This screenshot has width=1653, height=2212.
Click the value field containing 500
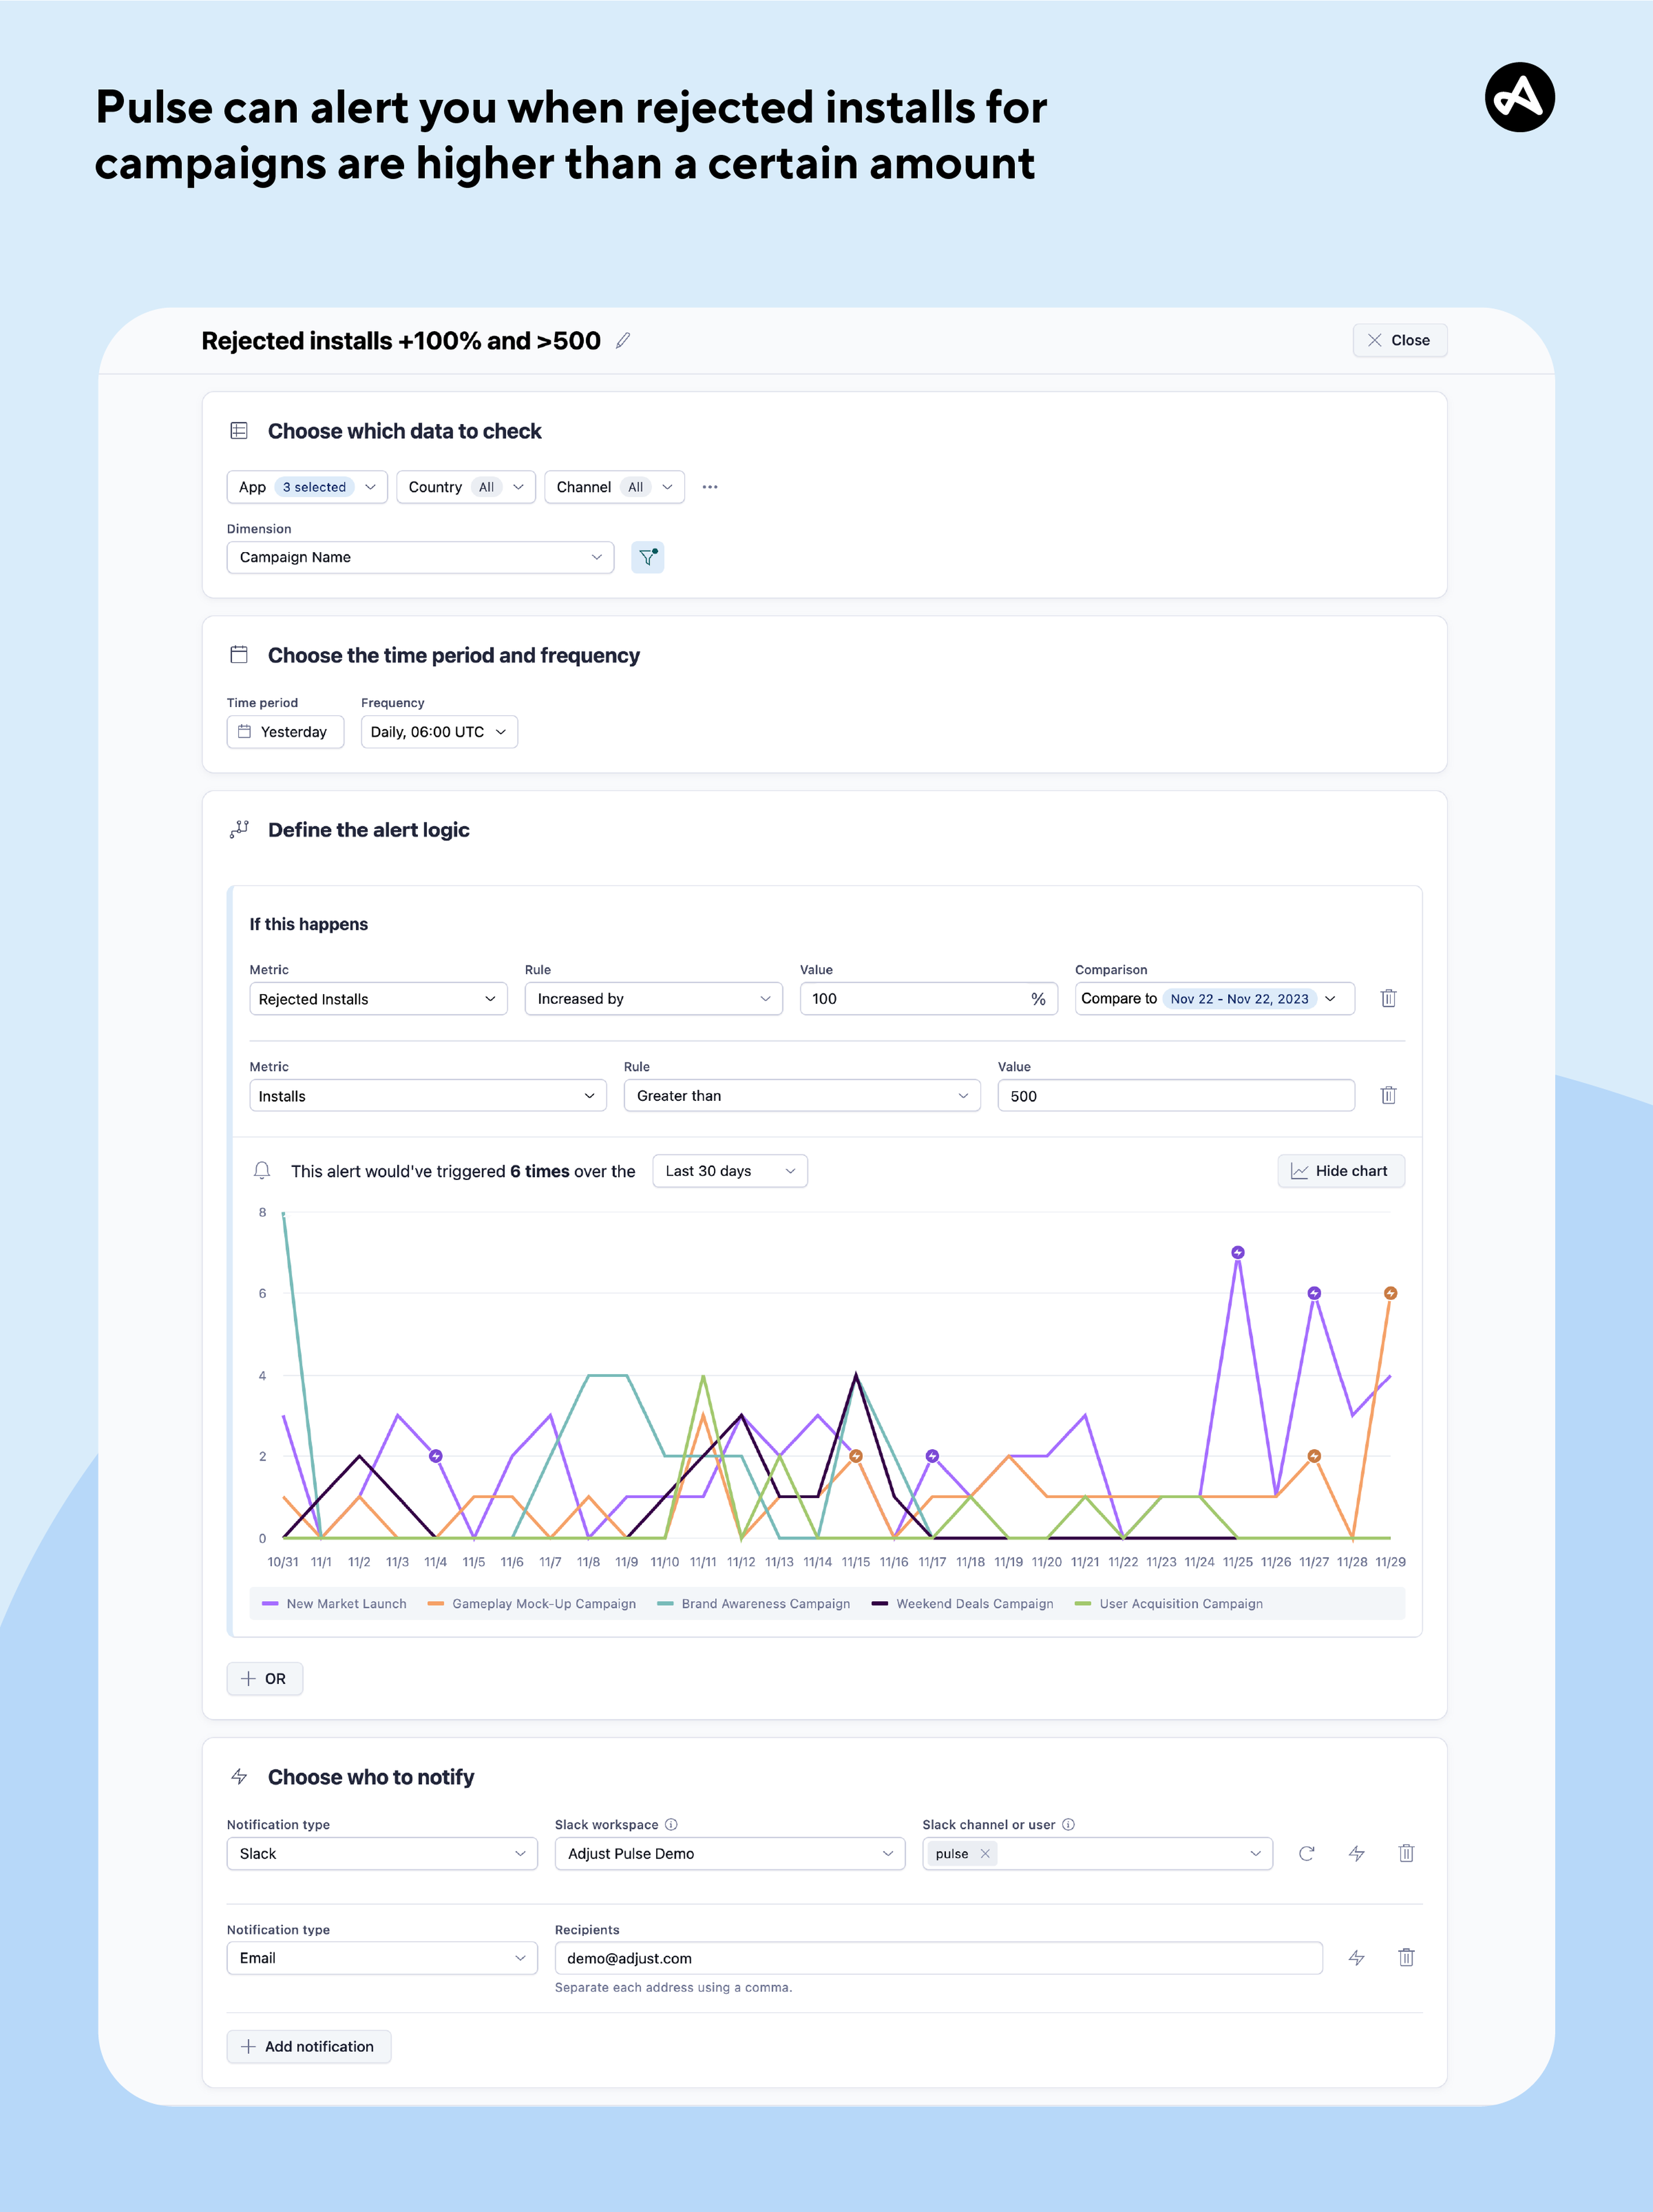[x=1176, y=1096]
